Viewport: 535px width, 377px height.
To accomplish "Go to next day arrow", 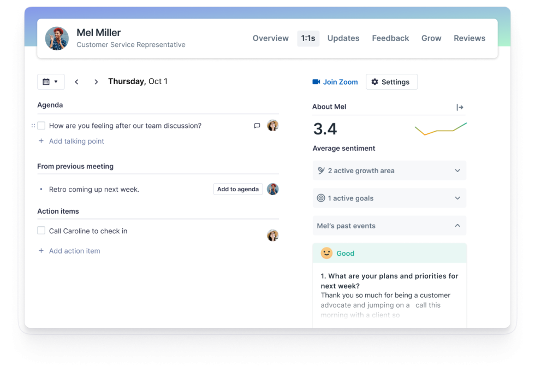I will (96, 82).
